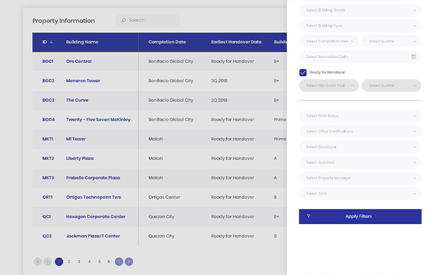Go to page 6
Screen dimensions: 430x275
[109, 262]
